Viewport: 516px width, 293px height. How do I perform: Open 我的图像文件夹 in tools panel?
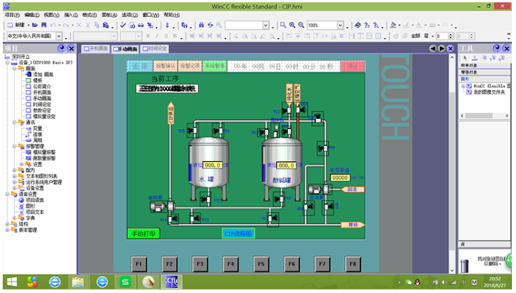tap(489, 92)
